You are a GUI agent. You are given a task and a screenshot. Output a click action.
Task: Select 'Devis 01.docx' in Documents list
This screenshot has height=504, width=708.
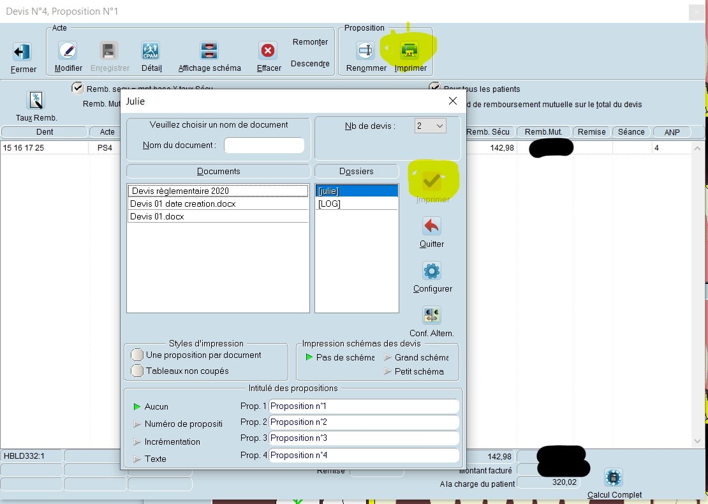[157, 216]
